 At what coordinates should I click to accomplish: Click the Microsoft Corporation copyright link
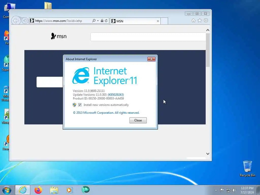point(106,113)
